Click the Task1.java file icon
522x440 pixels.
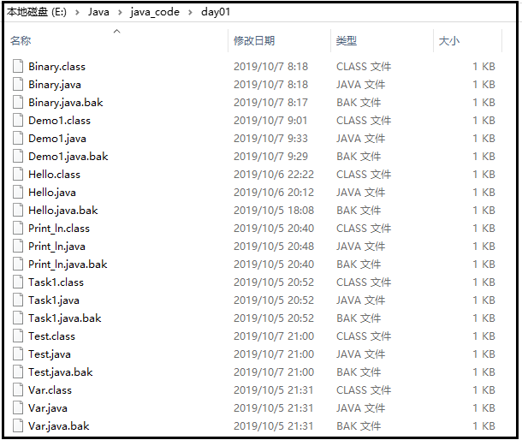point(18,300)
